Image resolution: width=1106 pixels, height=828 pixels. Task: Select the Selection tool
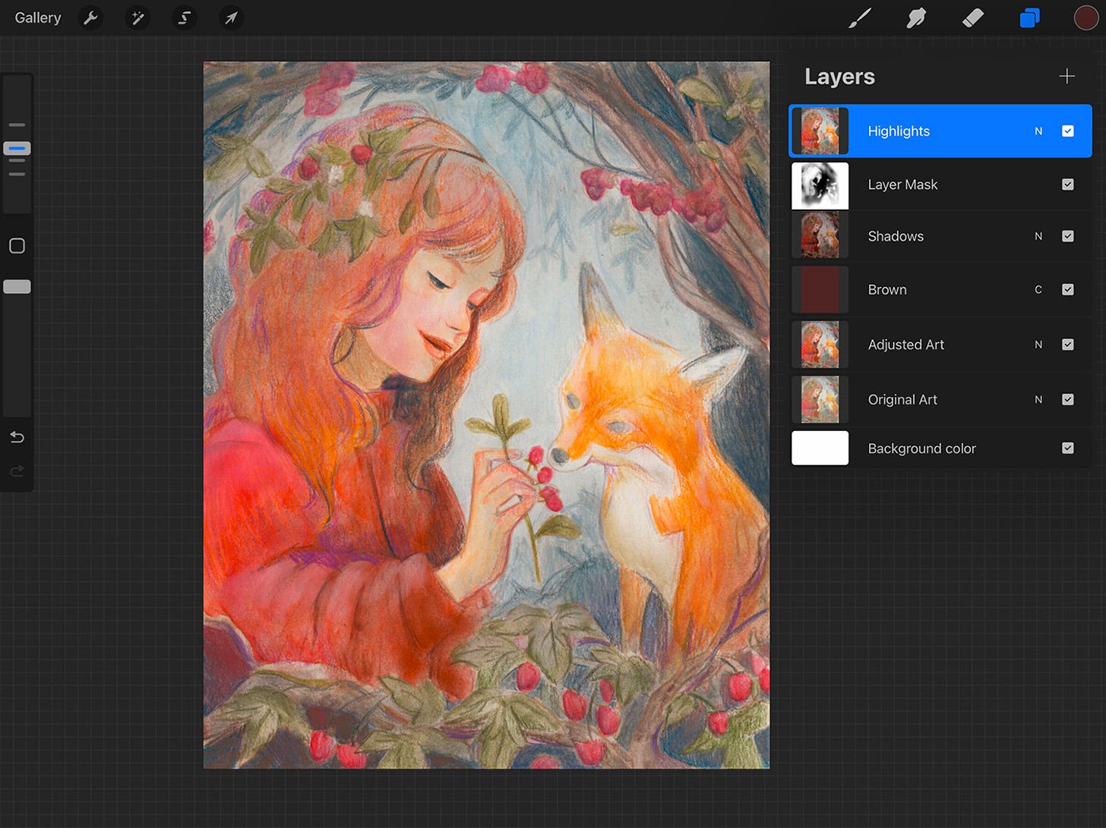click(x=185, y=17)
